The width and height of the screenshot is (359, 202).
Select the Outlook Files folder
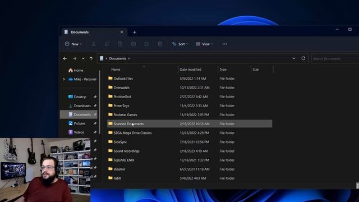click(x=190, y=79)
